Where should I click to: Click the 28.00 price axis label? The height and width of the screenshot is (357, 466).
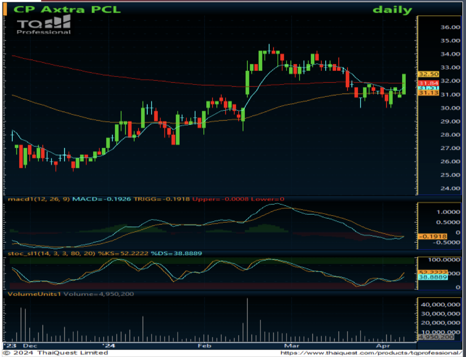[450, 134]
